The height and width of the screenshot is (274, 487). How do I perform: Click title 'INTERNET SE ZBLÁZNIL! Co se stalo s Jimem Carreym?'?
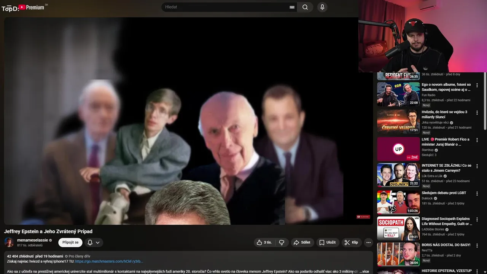tap(446, 168)
